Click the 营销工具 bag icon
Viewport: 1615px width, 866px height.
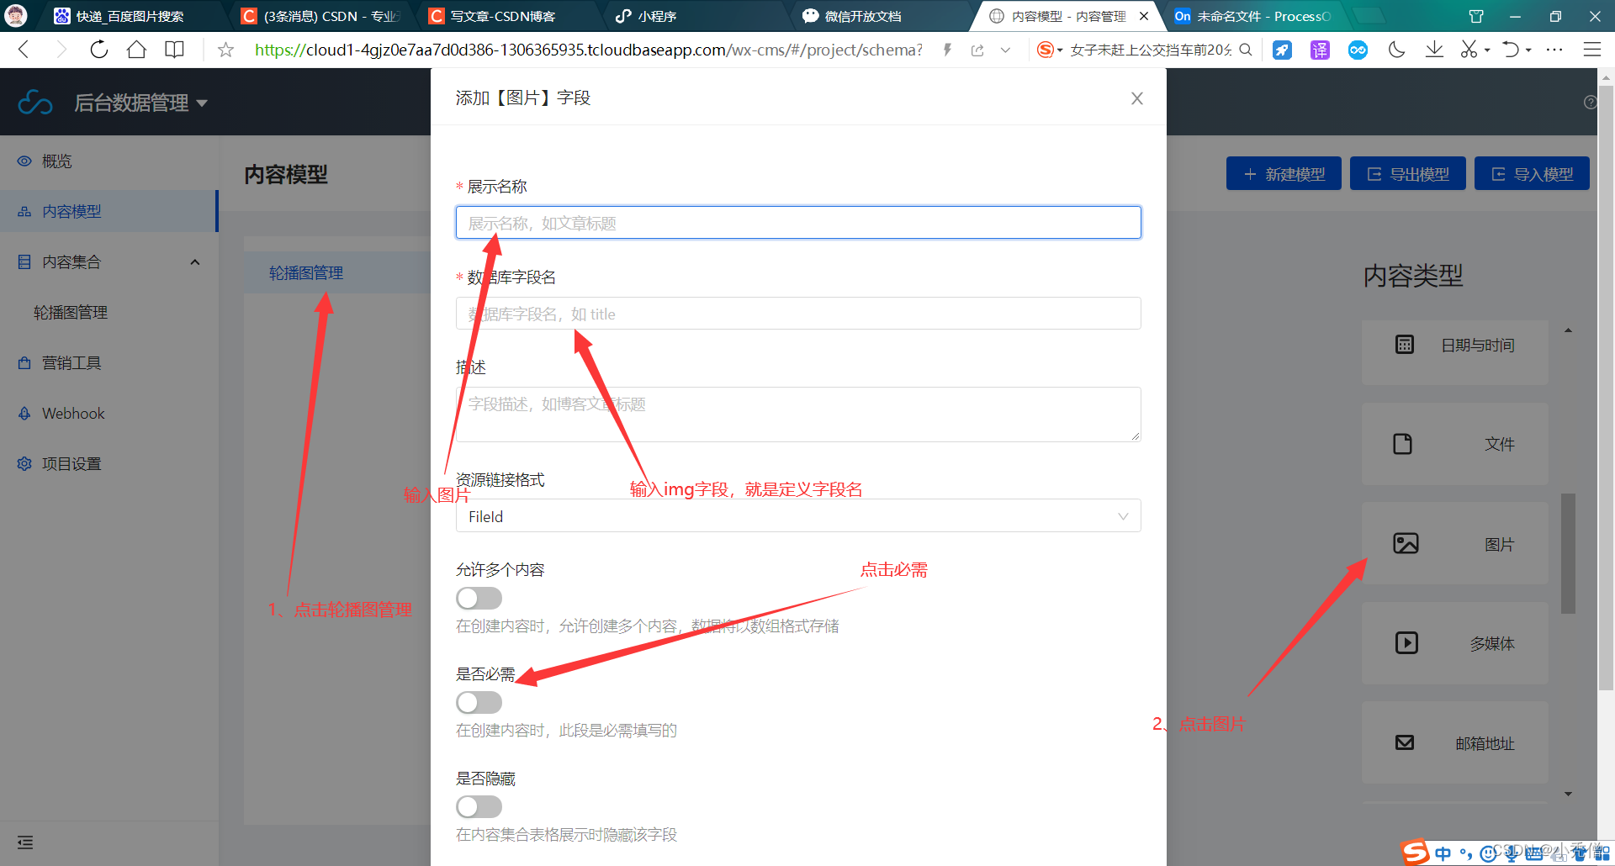coord(24,363)
